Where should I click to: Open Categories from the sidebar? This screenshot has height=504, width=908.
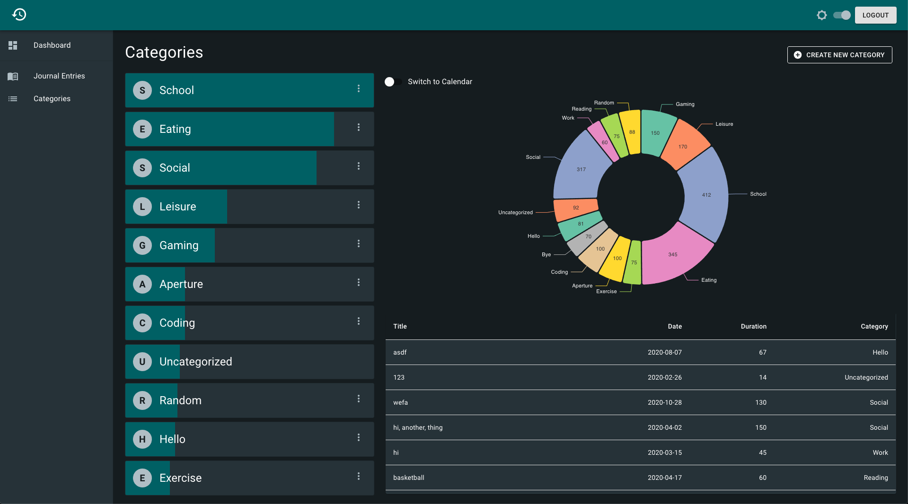pos(56,99)
